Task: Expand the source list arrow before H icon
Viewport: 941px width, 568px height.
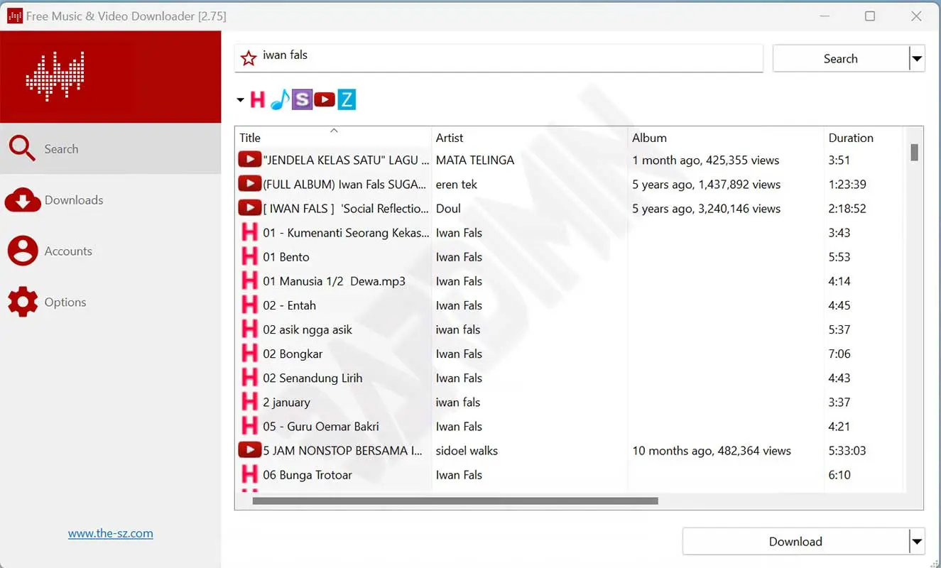Action: click(x=240, y=100)
